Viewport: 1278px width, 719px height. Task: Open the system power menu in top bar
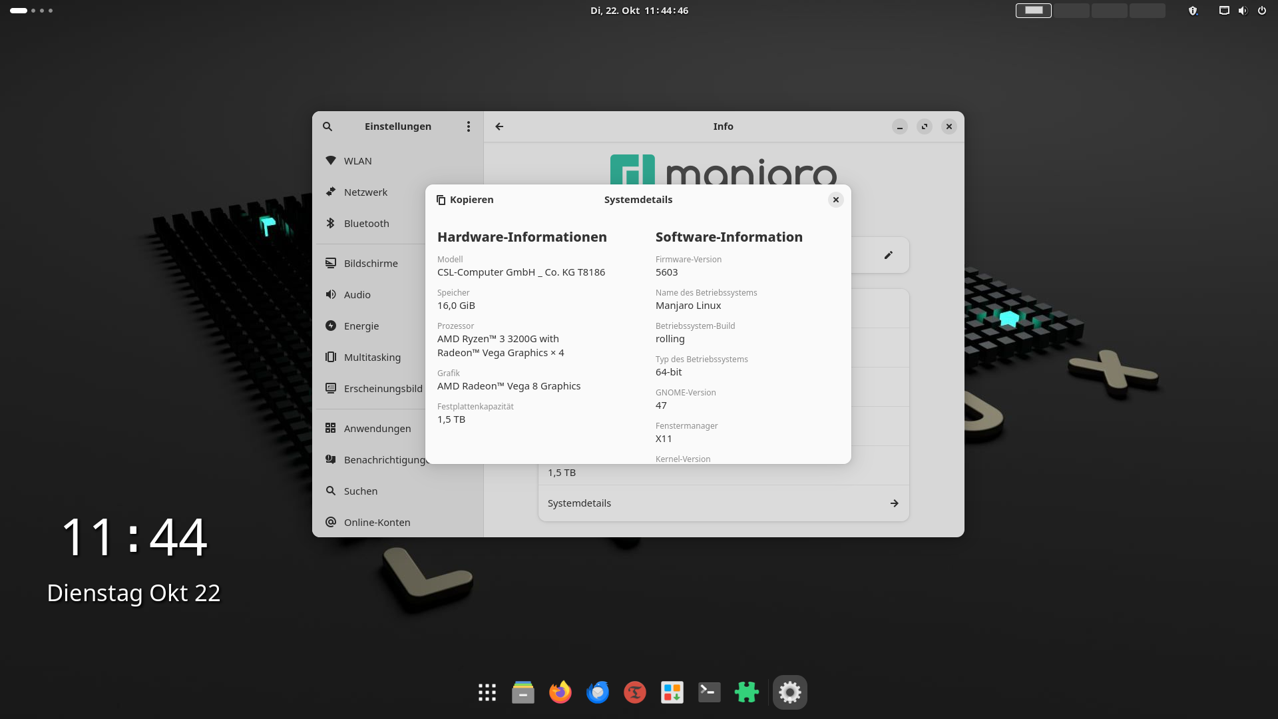coord(1261,11)
